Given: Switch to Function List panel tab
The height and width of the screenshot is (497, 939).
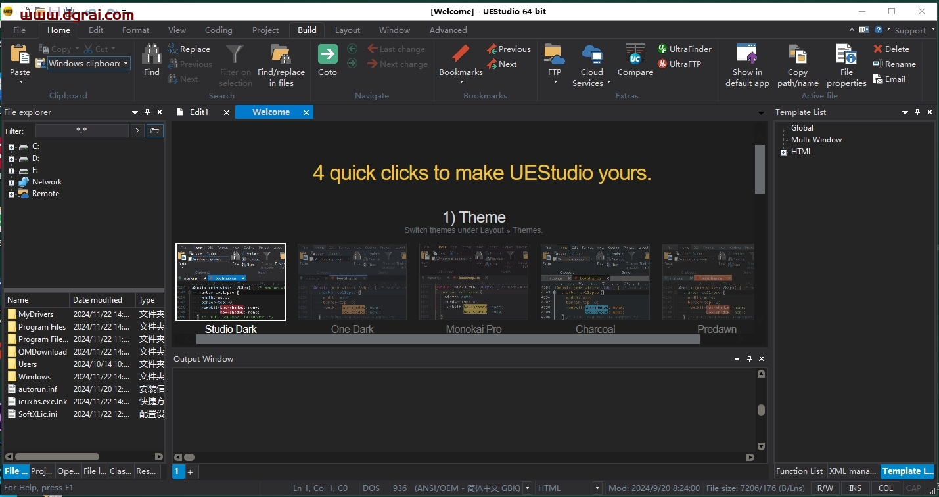Looking at the screenshot, I should click(x=799, y=471).
